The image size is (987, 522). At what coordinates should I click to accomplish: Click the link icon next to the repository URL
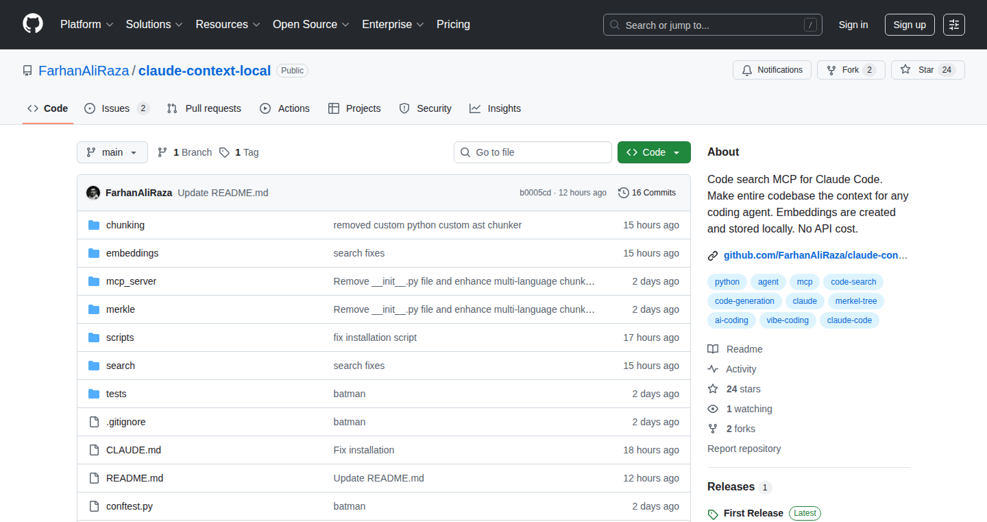pyautogui.click(x=713, y=256)
